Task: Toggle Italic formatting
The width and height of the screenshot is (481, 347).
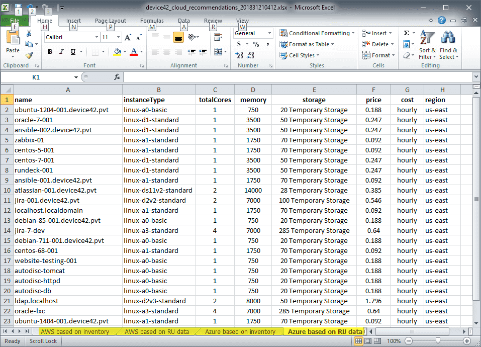Action: point(61,51)
